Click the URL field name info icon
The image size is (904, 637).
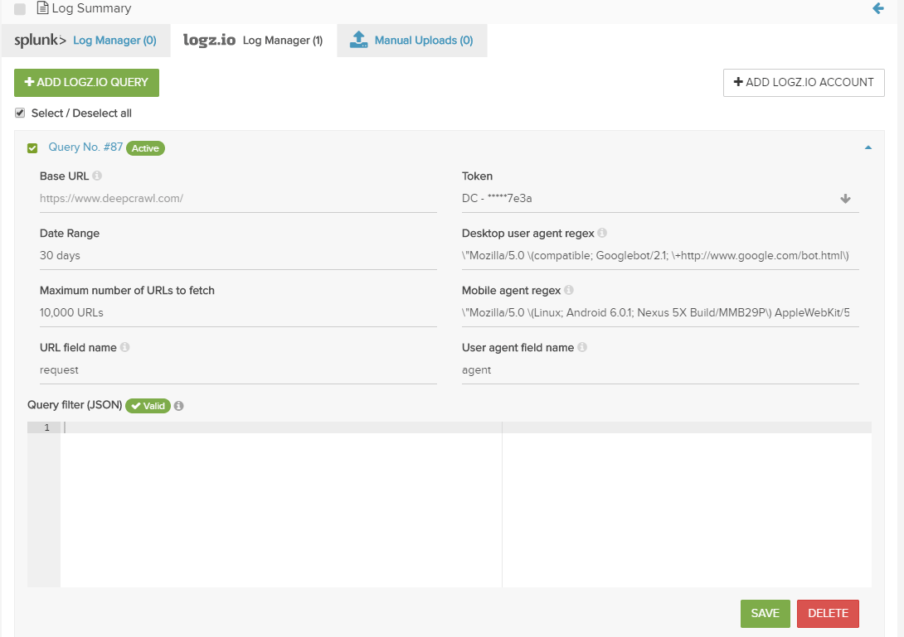tap(124, 347)
